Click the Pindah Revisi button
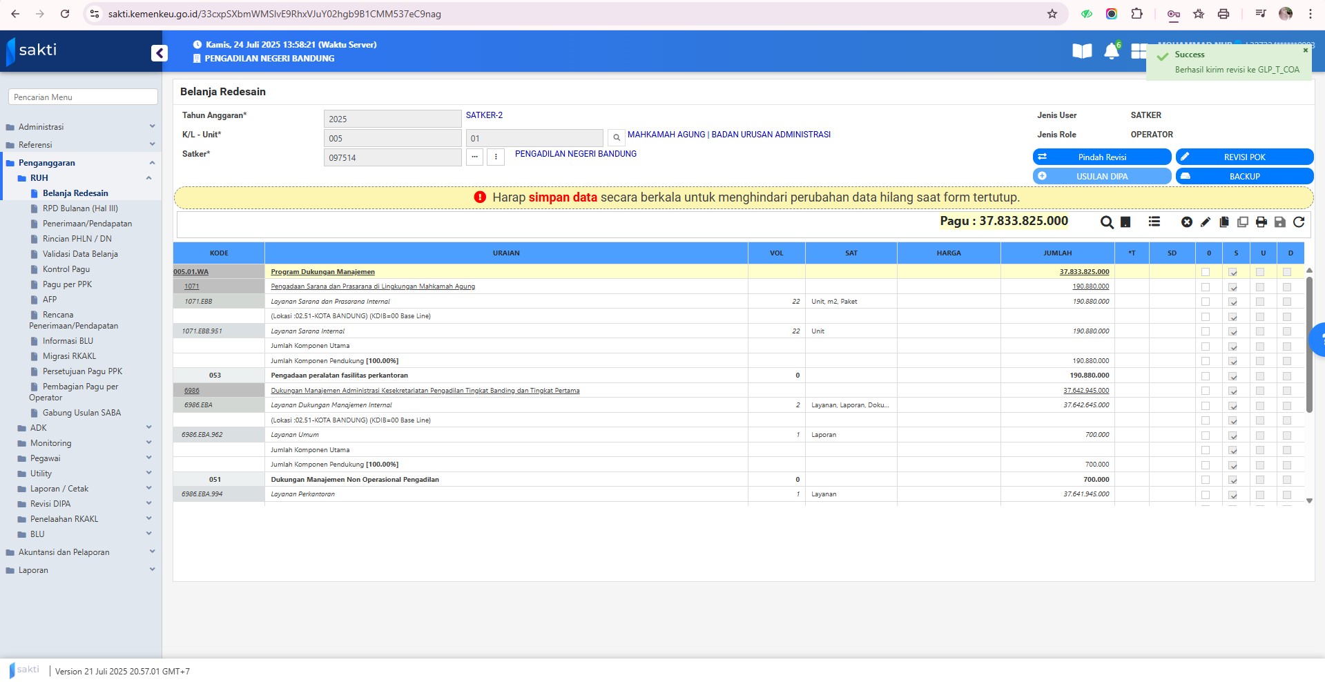Viewport: 1325px width, 682px height. pos(1102,157)
